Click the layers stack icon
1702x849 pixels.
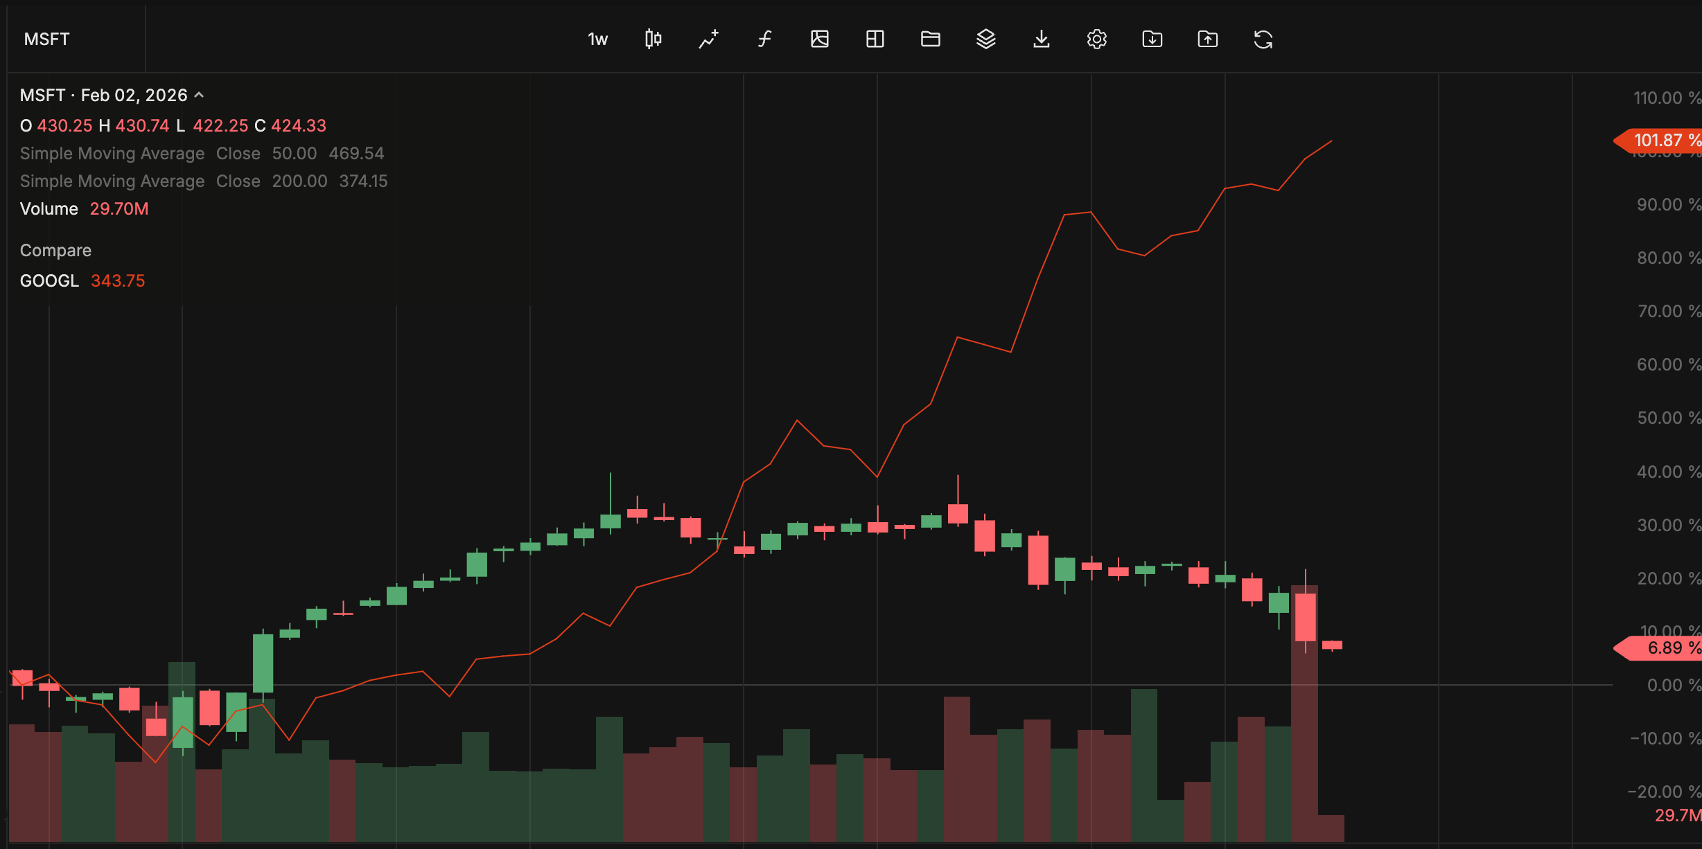tap(985, 39)
